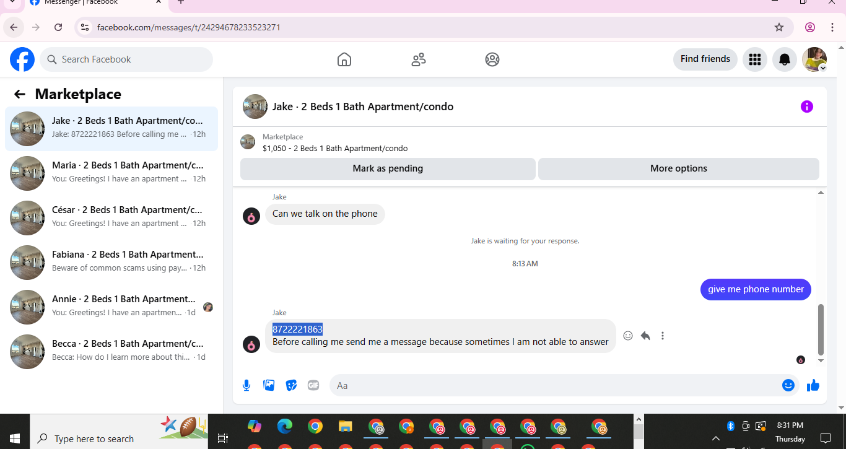This screenshot has width=846, height=449.
Task: Open Copilot from taskbar
Action: click(255, 427)
